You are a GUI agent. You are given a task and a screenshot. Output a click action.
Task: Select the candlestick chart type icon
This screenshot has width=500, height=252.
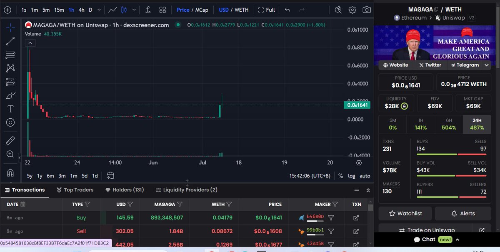pyautogui.click(x=124, y=10)
